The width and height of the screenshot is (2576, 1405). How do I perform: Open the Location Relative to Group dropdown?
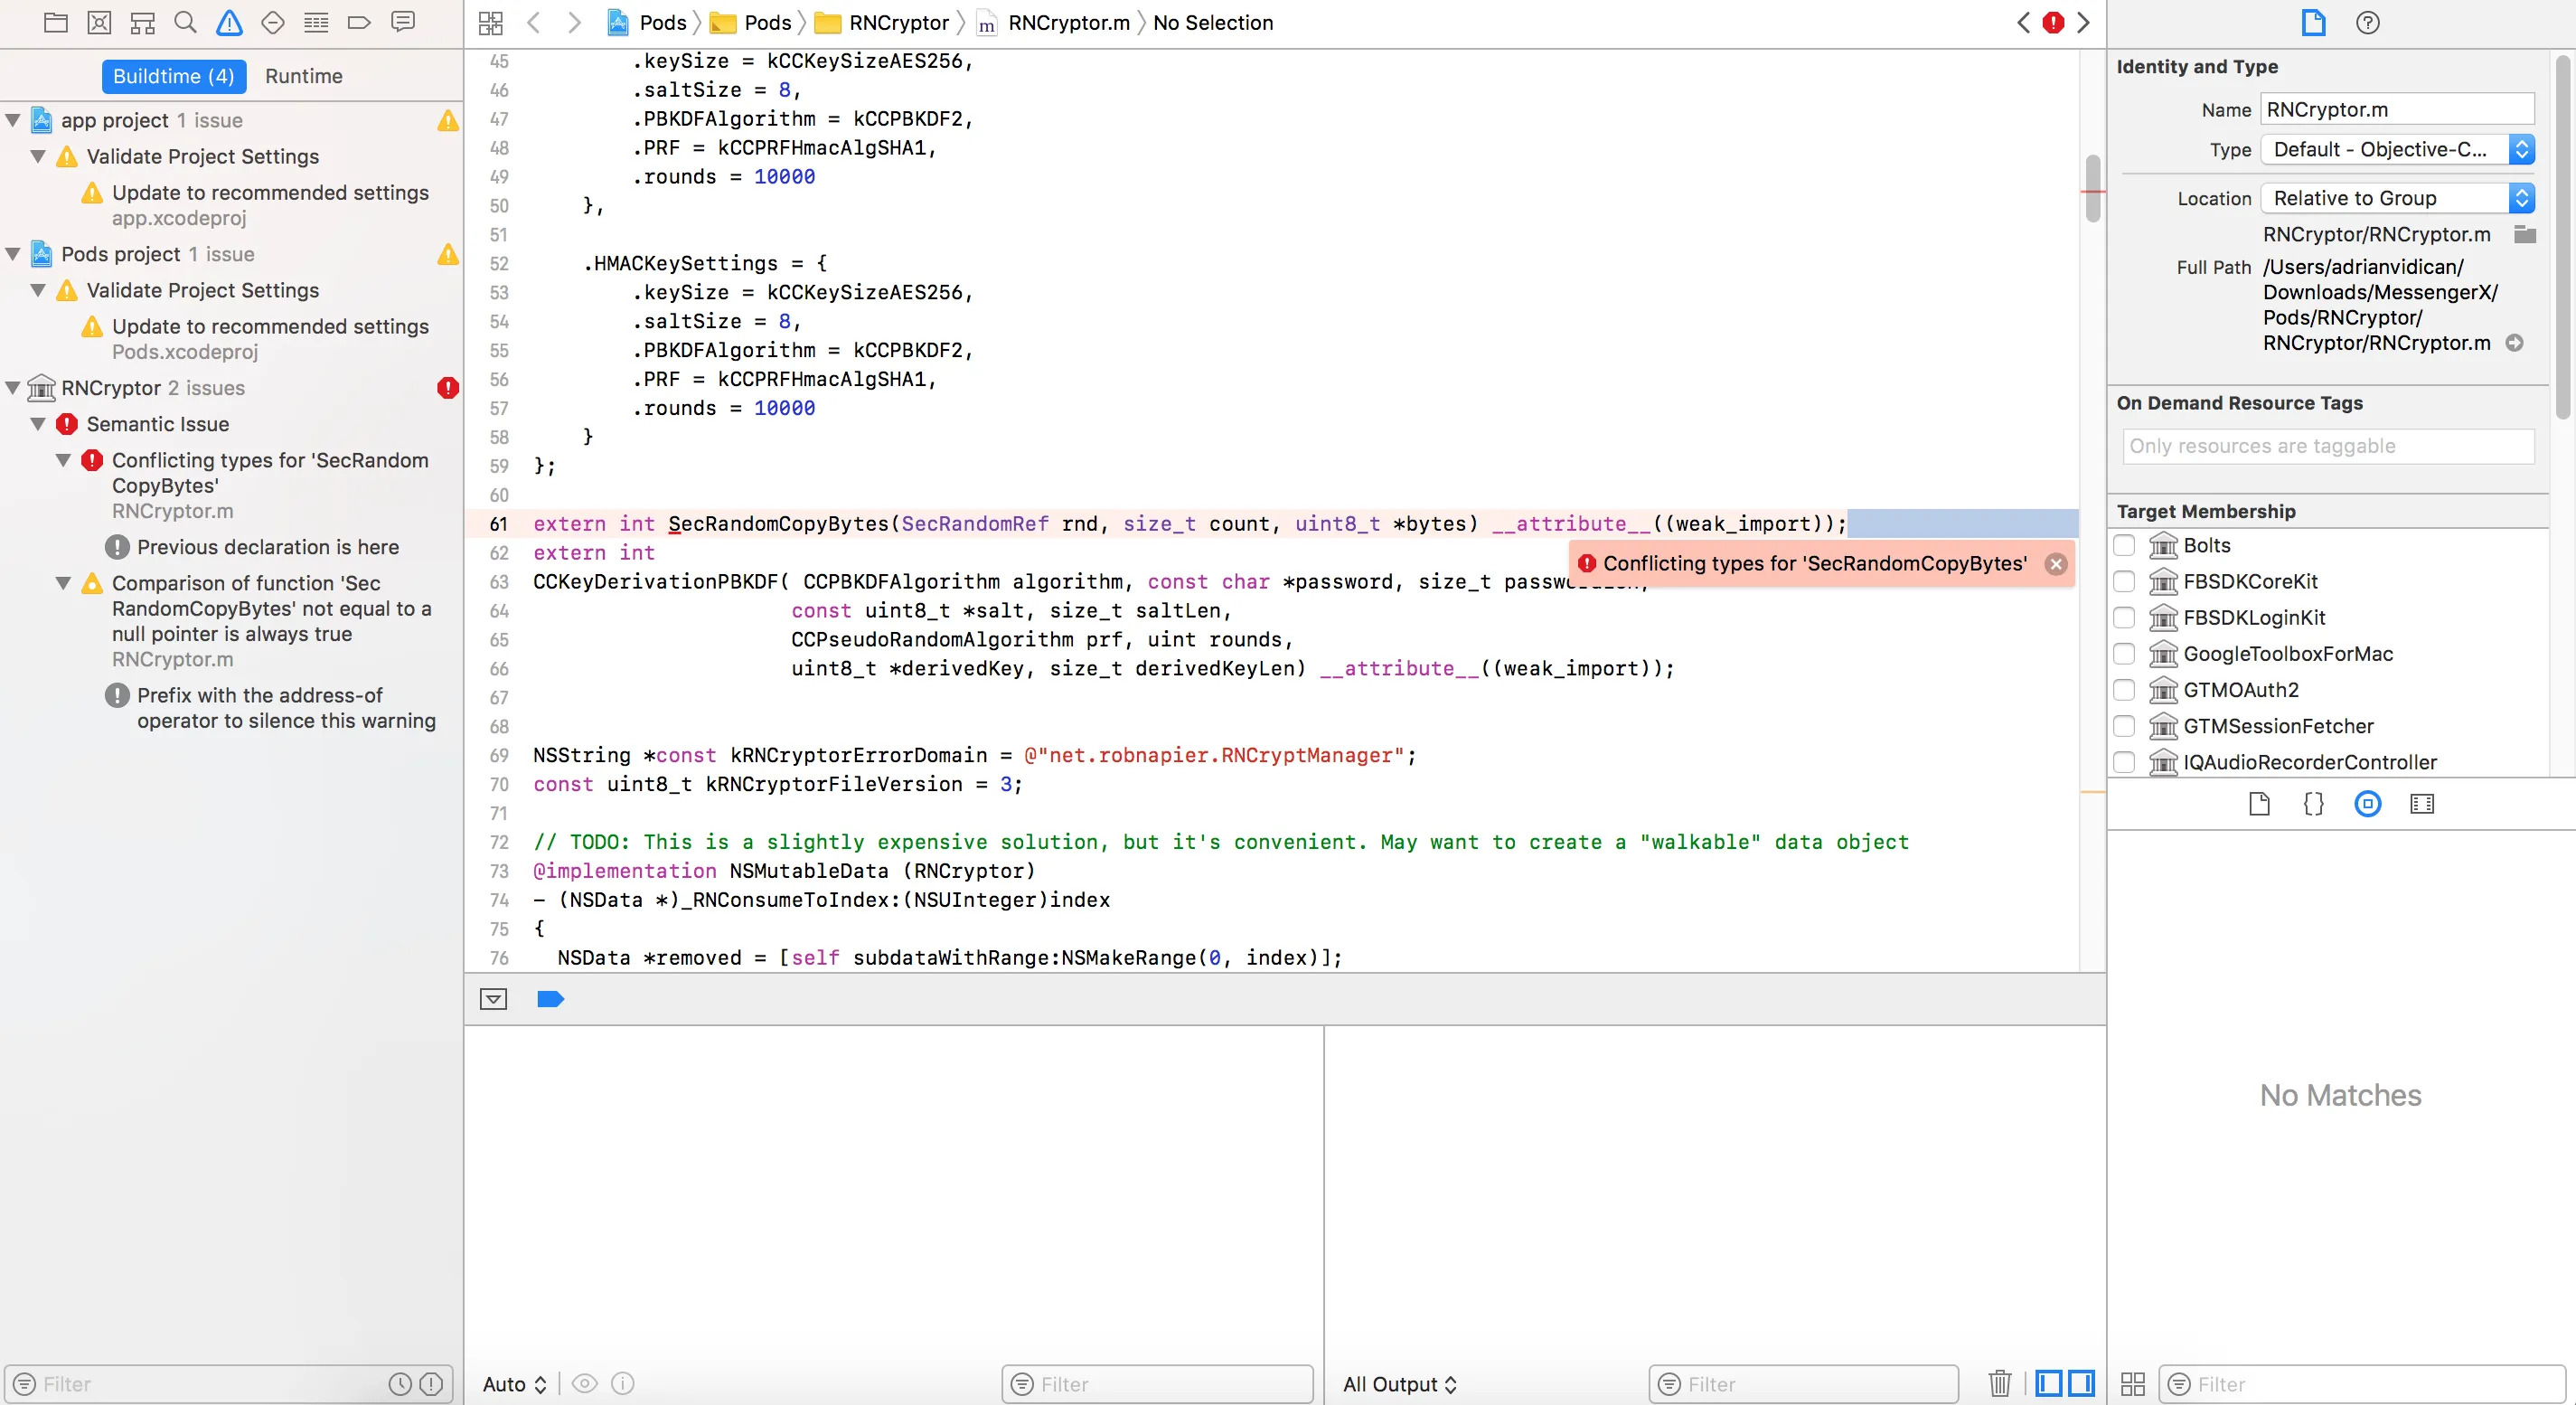click(x=2396, y=198)
